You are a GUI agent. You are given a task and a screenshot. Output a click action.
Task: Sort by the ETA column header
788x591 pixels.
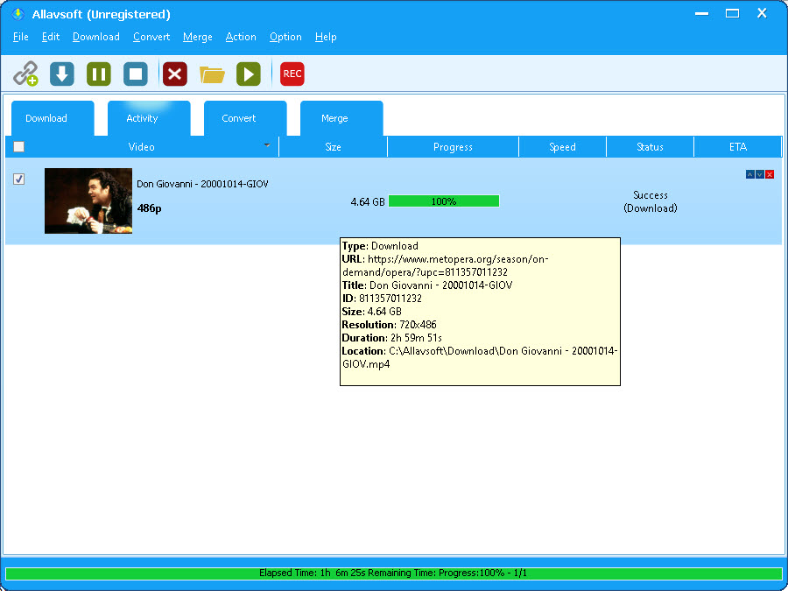[738, 147]
